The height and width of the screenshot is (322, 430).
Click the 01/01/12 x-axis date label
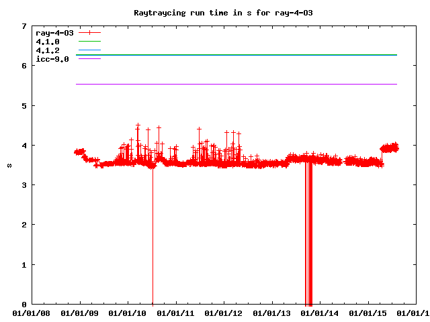coord(224,313)
